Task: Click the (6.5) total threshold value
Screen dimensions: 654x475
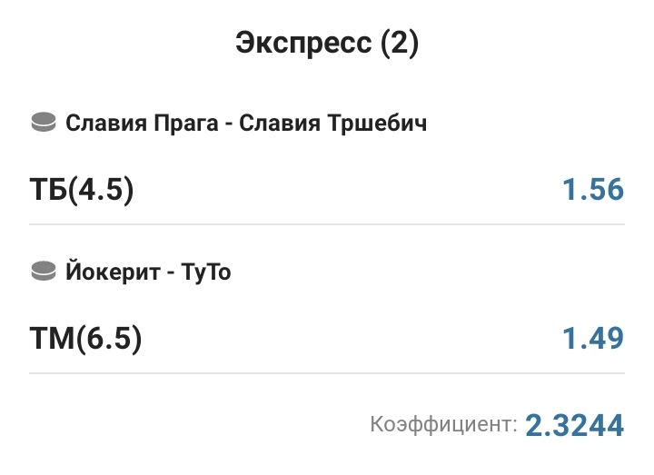Action: [x=109, y=339]
